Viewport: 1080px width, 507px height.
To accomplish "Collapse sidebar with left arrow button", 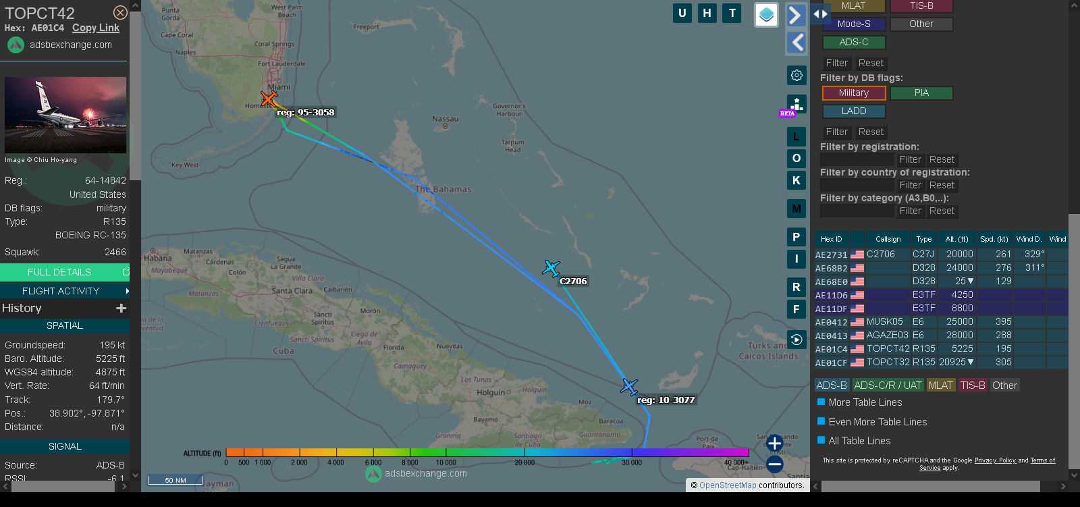I will coord(796,43).
